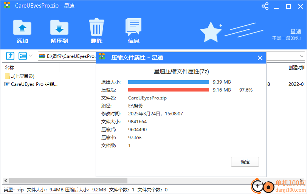This screenshot has height=194, width=307.
Task: Maximize the main 星速 window
Action: 288,6
